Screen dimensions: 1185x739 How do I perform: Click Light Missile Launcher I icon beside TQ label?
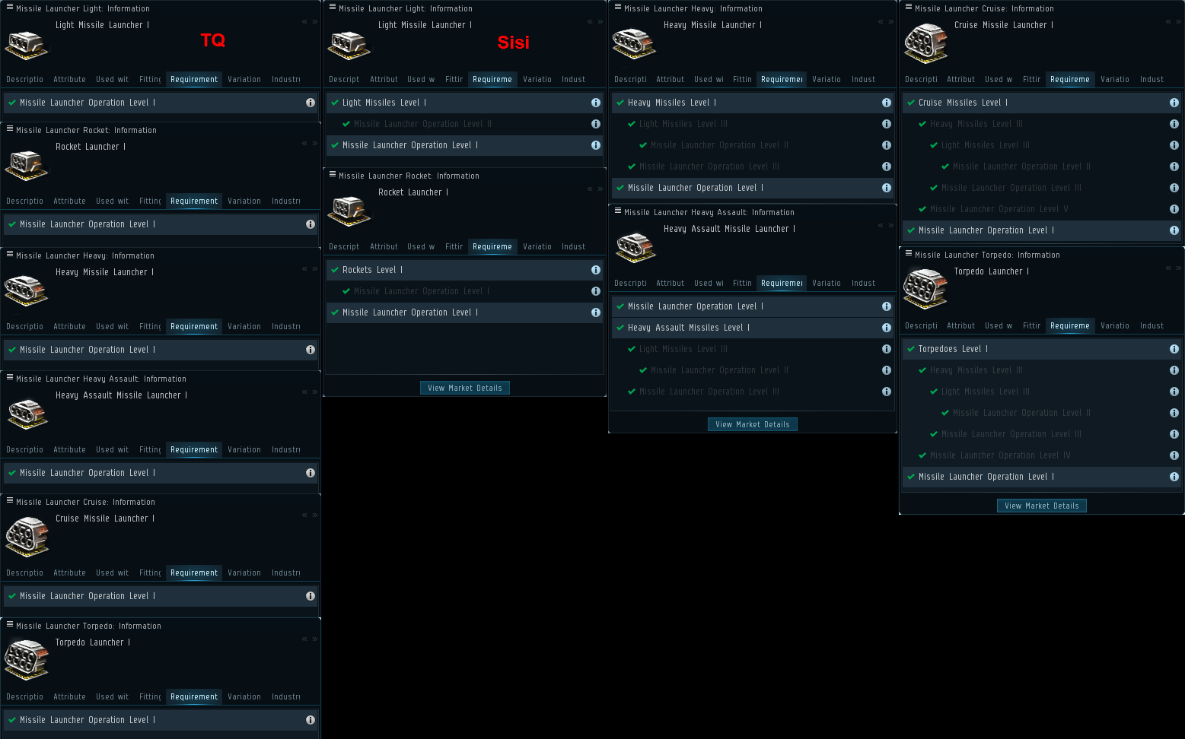[27, 45]
